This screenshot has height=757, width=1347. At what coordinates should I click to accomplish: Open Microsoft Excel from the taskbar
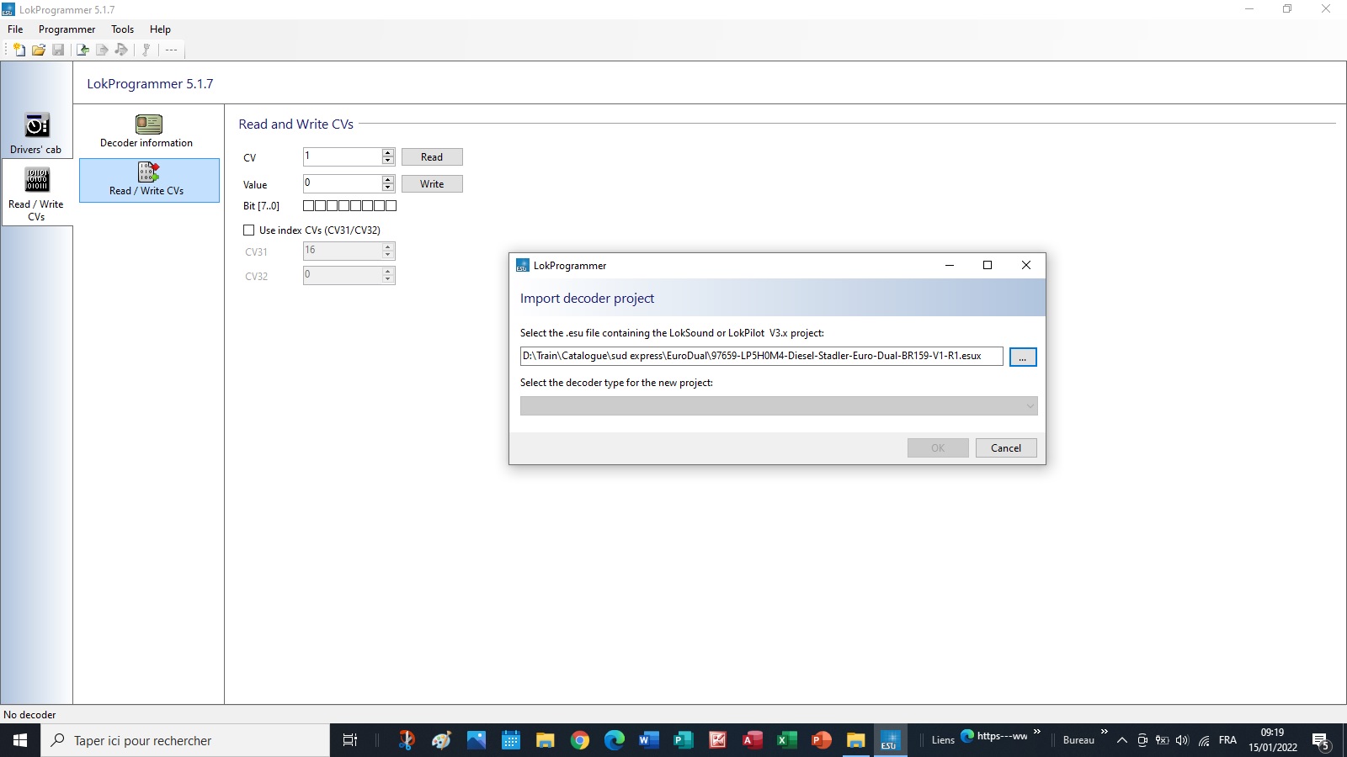[786, 740]
